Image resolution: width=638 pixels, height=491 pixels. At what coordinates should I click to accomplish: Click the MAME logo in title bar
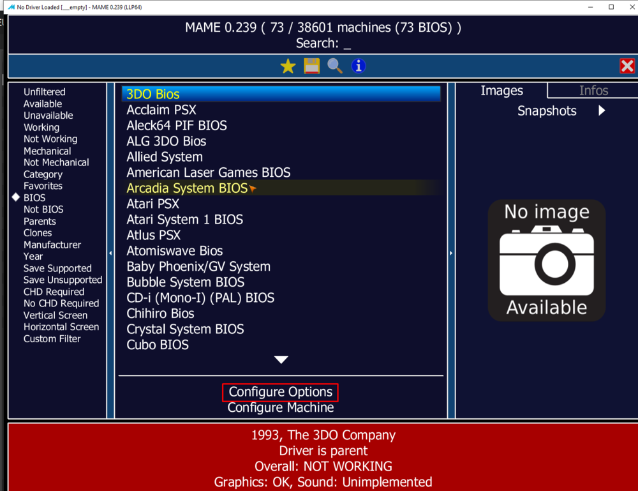tap(11, 7)
